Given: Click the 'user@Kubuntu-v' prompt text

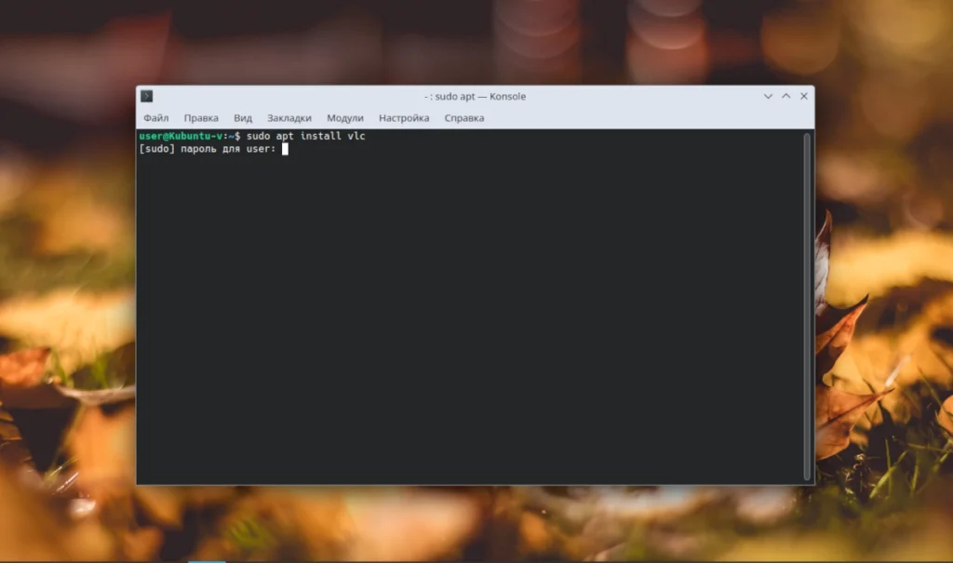Looking at the screenshot, I should click(x=181, y=136).
